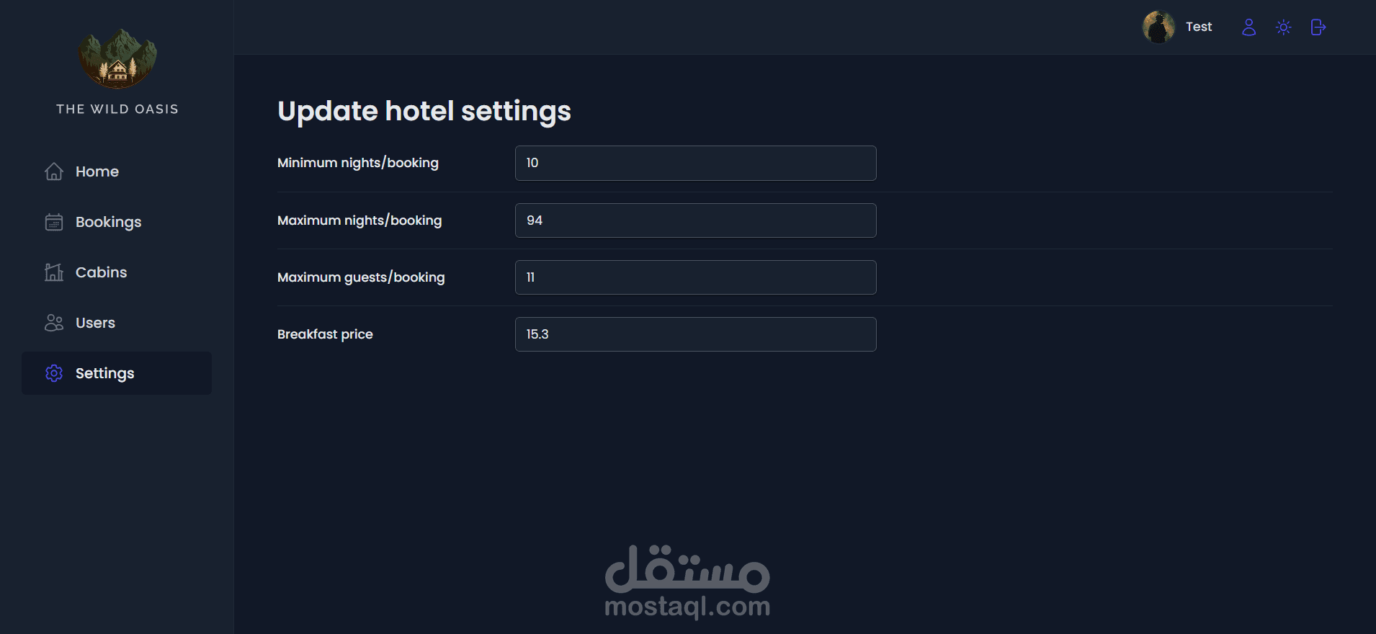Screen dimensions: 1376x634
Task: Edit the Breakfast price field
Action: (695, 334)
